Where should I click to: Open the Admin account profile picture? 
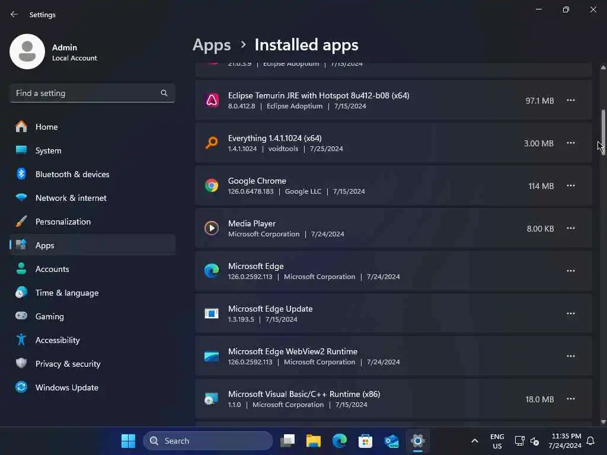27,52
